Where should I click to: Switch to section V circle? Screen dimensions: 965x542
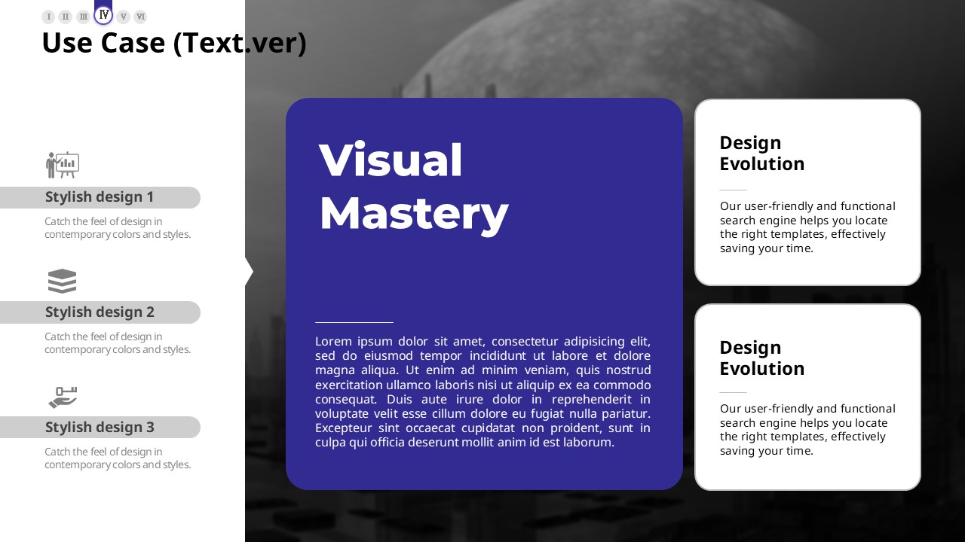[123, 17]
